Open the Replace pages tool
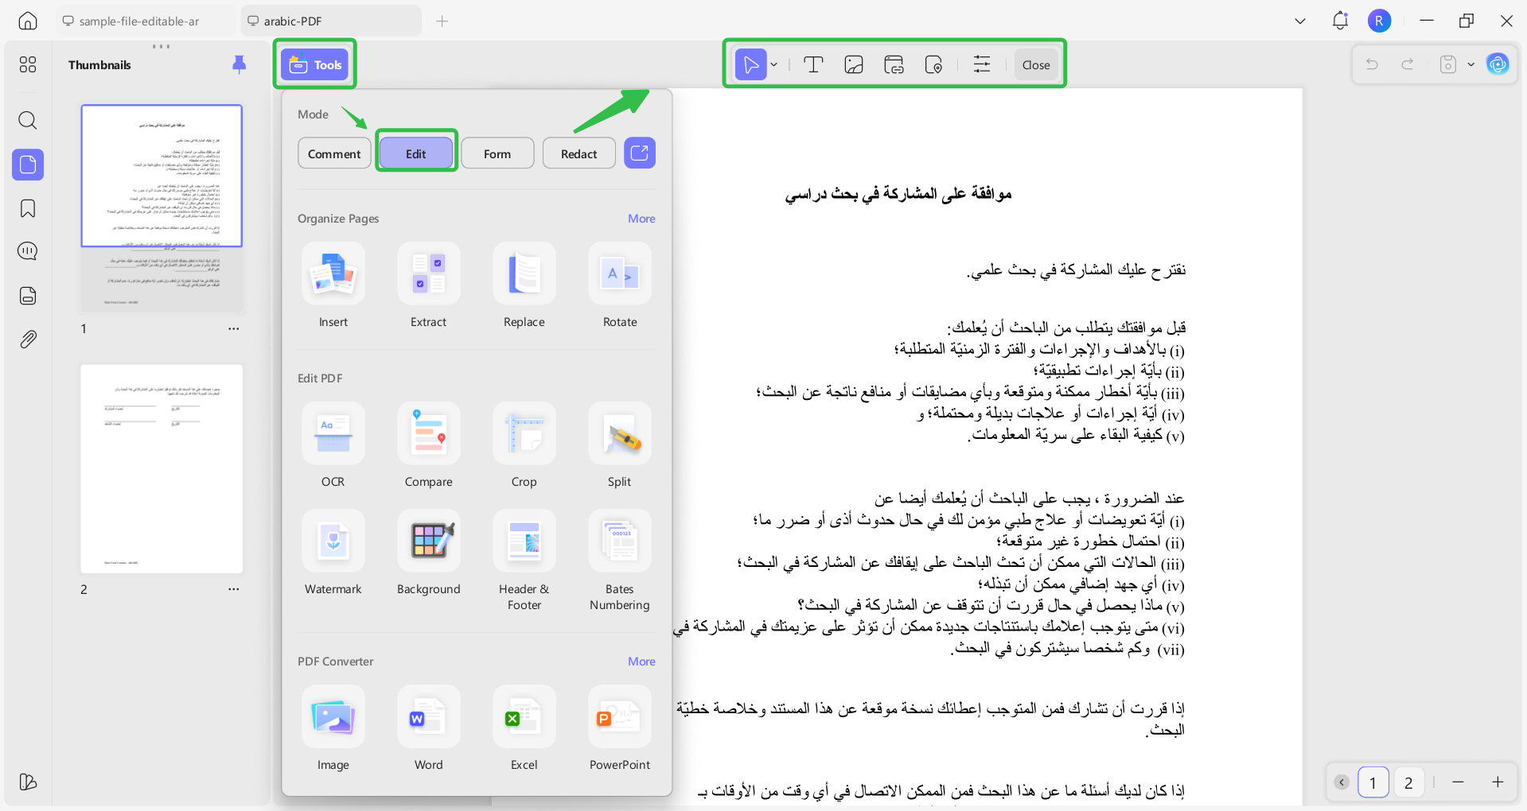Image resolution: width=1527 pixels, height=811 pixels. tap(524, 285)
